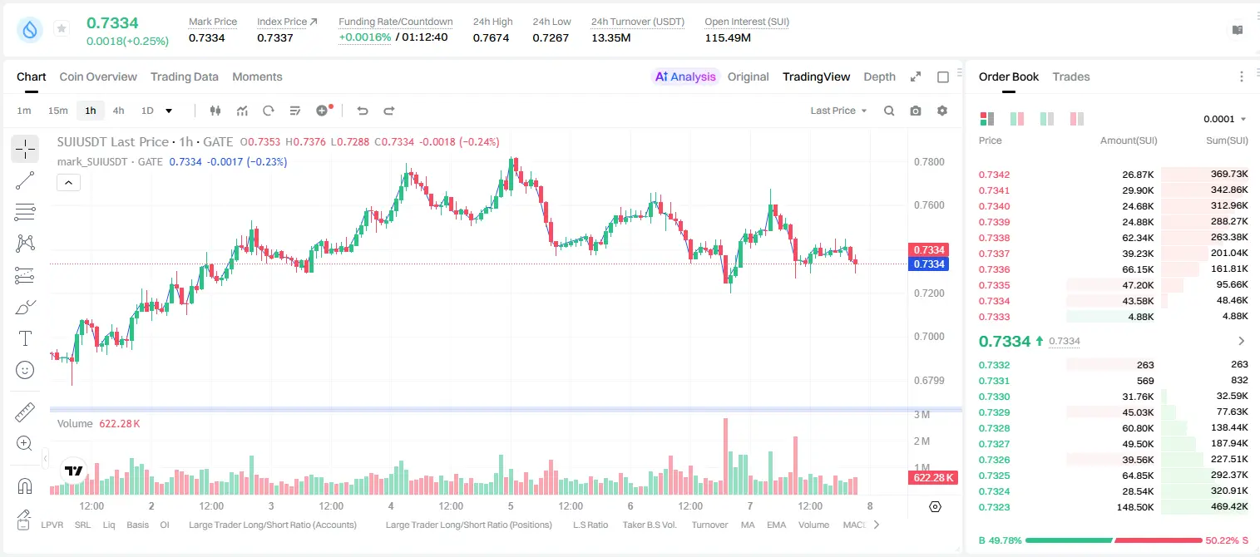Click the chart search magnifier icon
This screenshot has height=557, width=1260.
tap(889, 111)
